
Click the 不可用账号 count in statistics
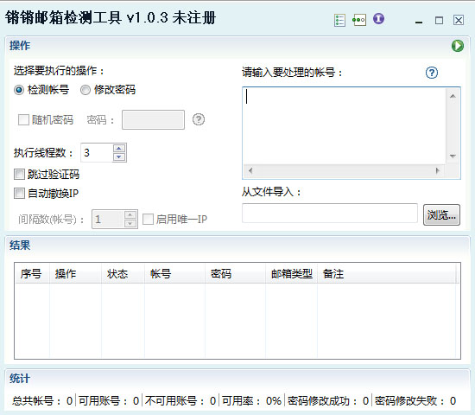[x=180, y=401]
